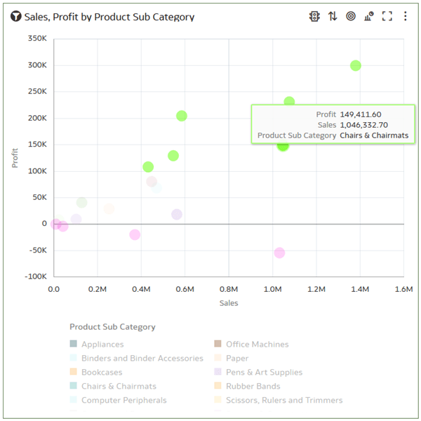Open the change chart type icon
The width and height of the screenshot is (421, 421).
click(x=369, y=16)
